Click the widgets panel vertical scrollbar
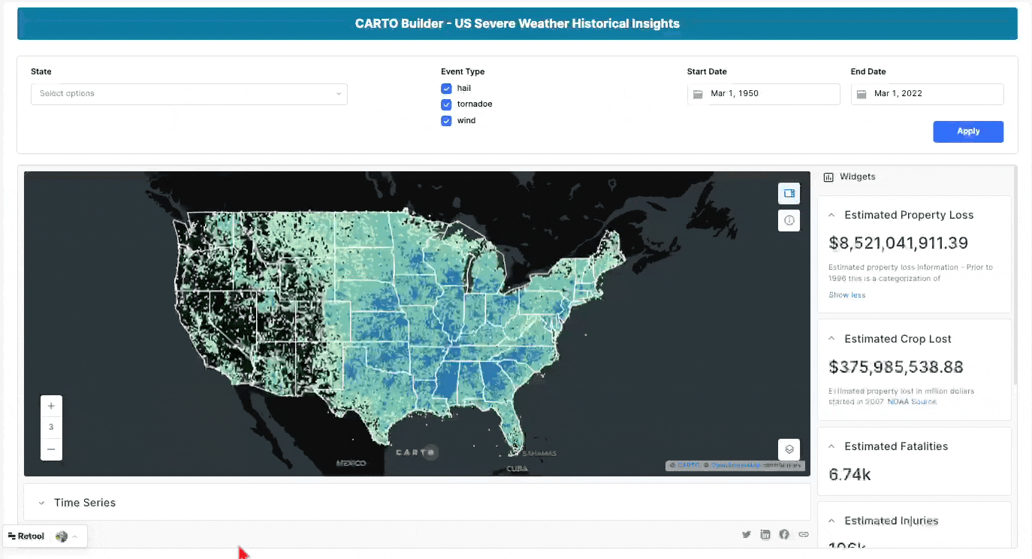 coord(1015,276)
